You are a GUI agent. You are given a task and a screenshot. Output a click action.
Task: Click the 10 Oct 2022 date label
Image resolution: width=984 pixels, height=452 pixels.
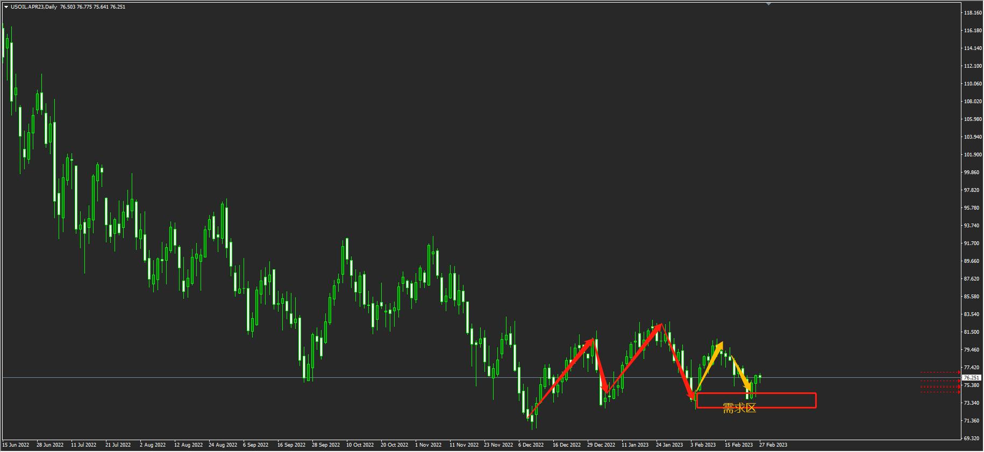point(360,445)
